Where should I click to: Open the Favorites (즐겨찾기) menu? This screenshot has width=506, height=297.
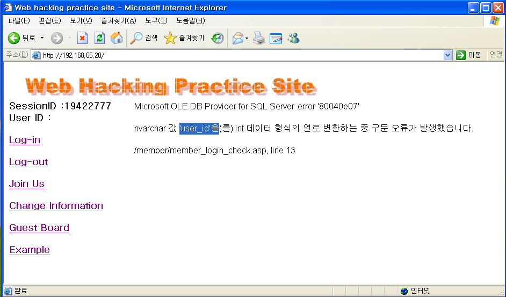pyautogui.click(x=118, y=20)
